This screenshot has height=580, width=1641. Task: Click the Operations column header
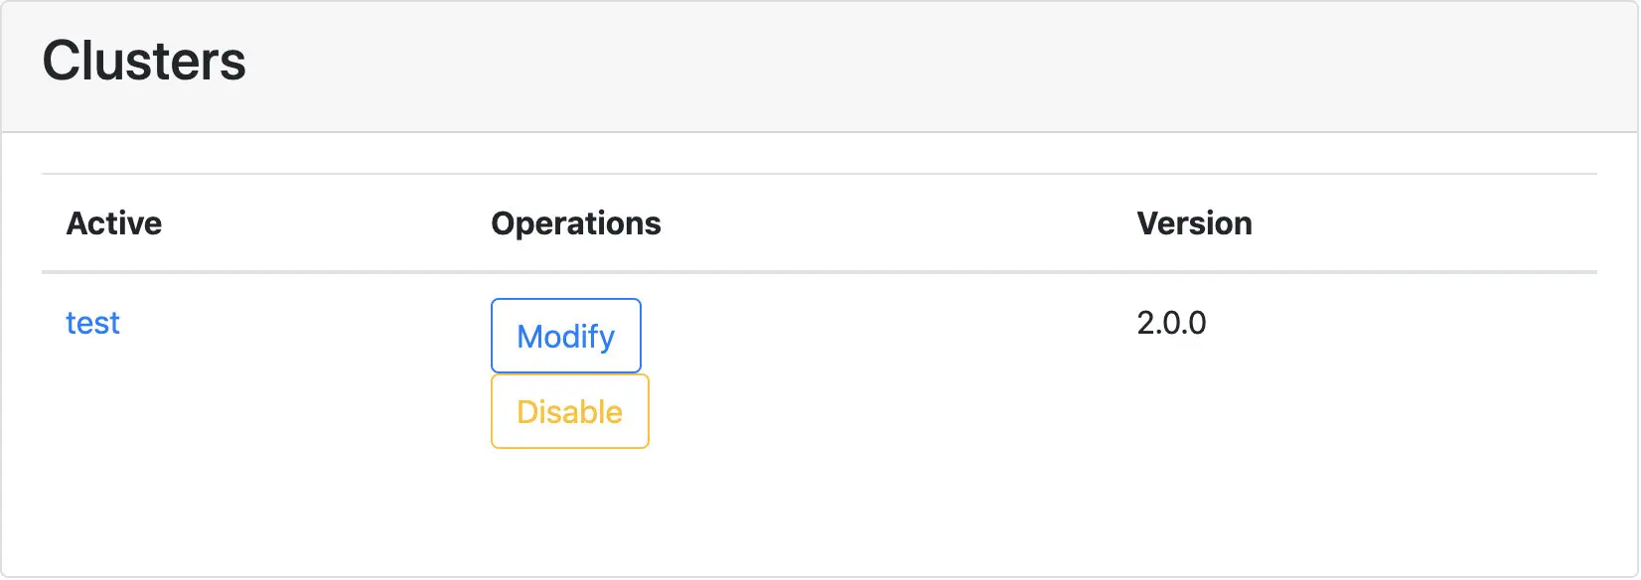(575, 223)
